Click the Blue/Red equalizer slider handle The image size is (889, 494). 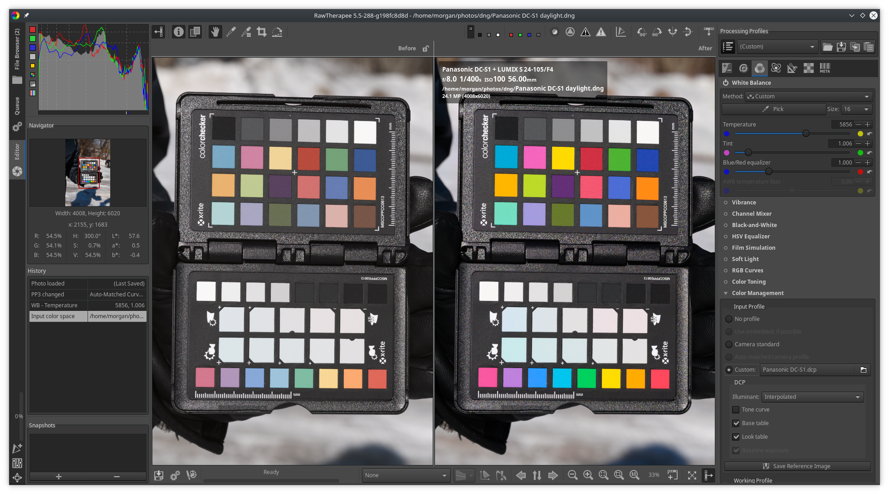[768, 172]
